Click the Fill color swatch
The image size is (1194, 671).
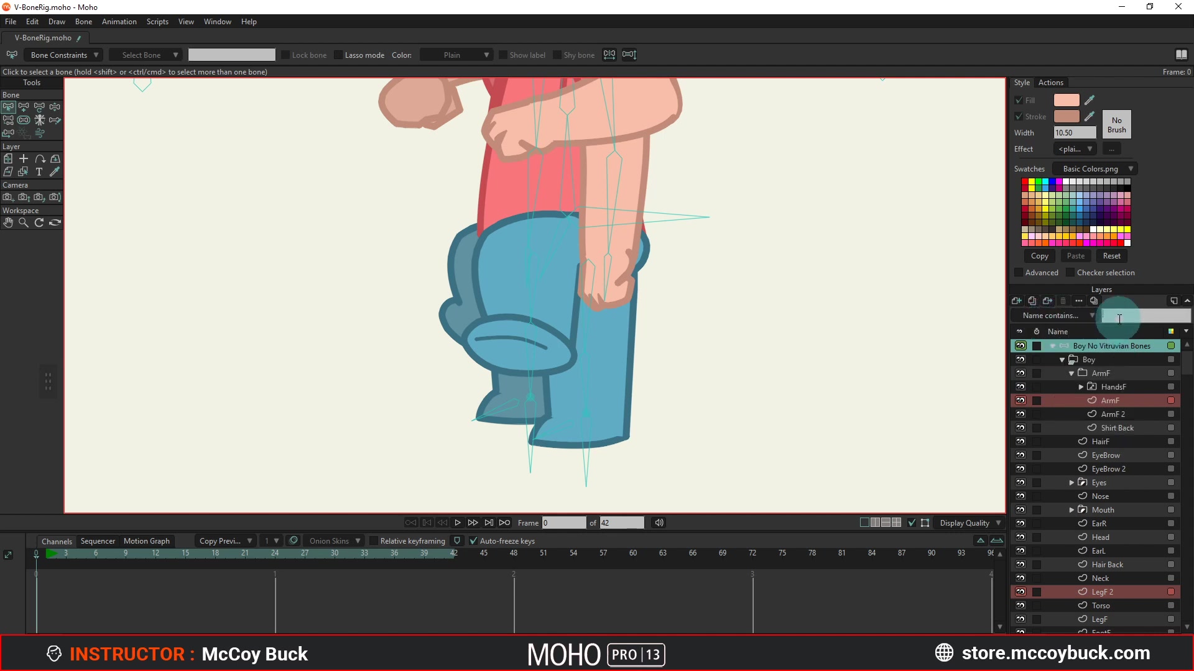pos(1066,100)
